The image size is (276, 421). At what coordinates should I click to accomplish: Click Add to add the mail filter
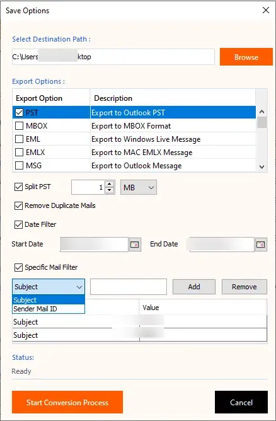194,287
